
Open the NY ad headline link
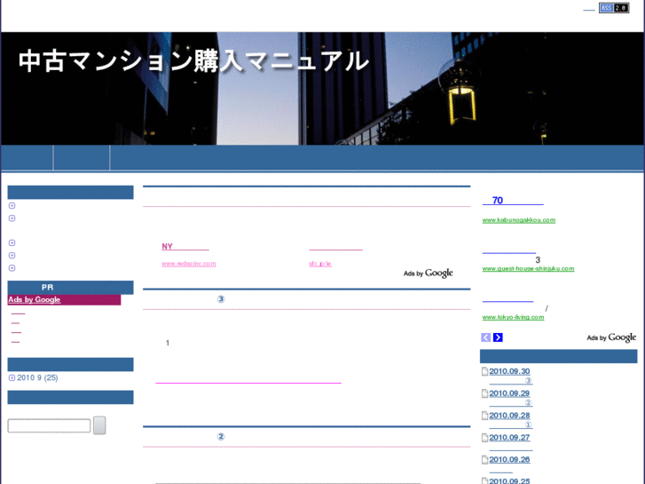(x=185, y=246)
